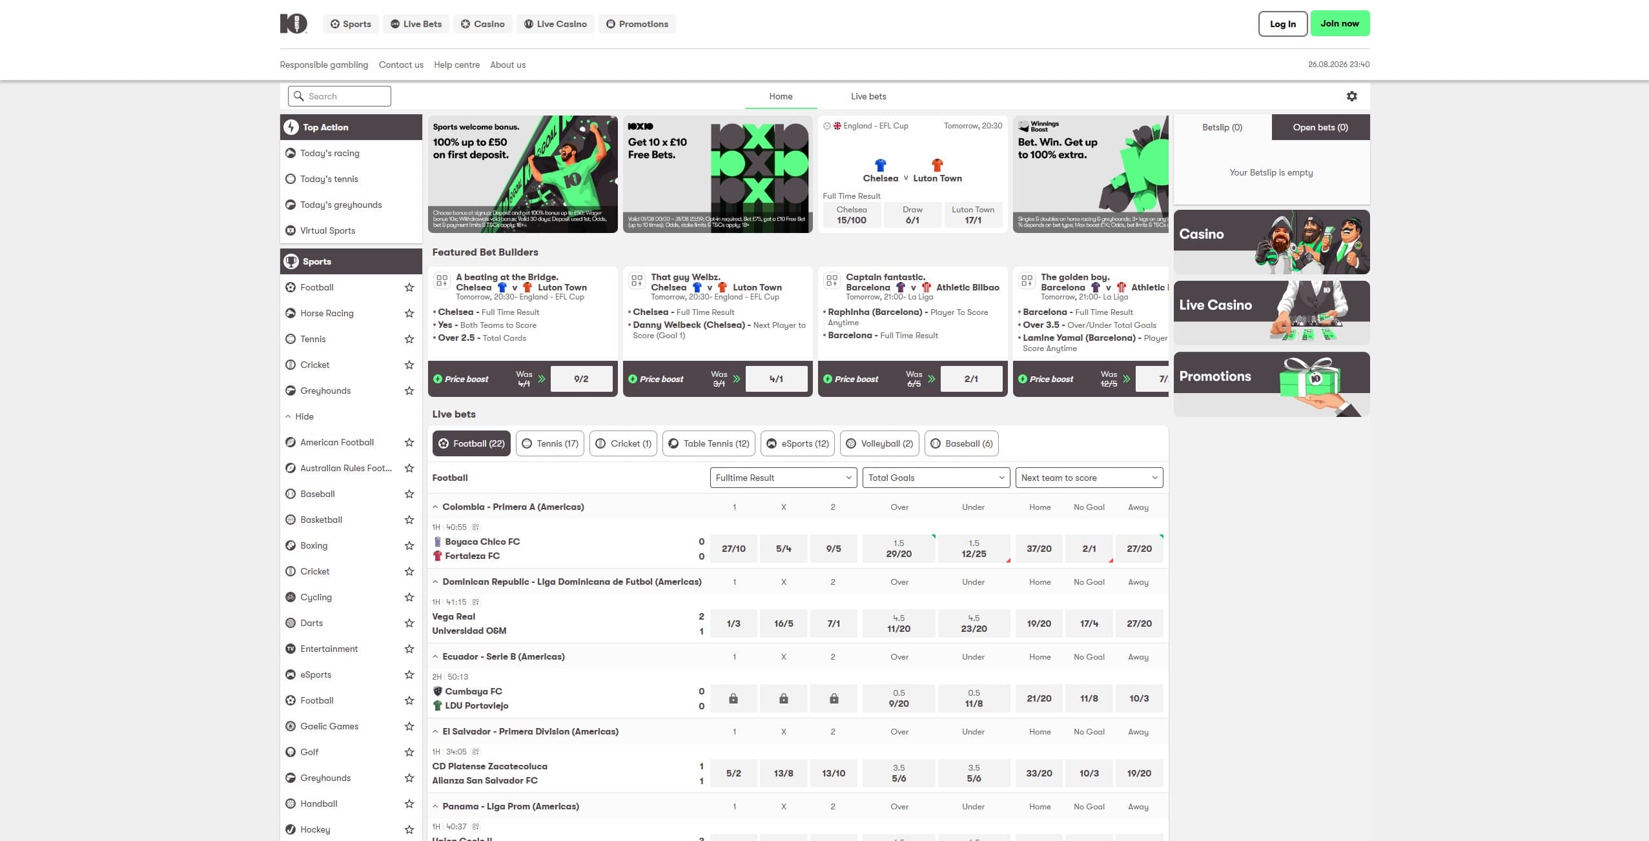1649x841 pixels.
Task: Click into the Search field
Action: point(340,96)
